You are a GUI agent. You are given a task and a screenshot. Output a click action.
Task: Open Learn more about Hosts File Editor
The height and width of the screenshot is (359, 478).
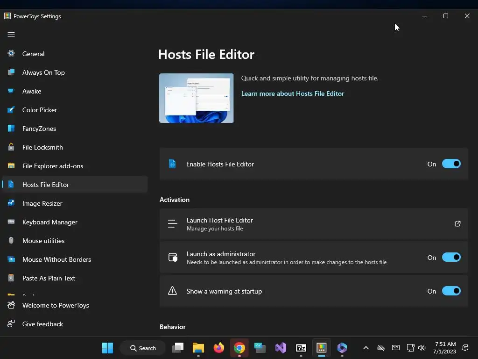tap(293, 93)
